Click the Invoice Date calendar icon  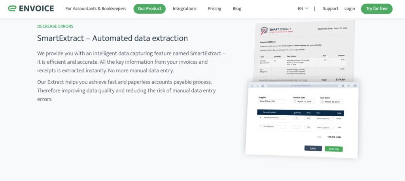(295, 102)
